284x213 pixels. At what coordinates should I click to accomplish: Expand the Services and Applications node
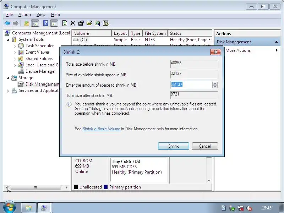[8, 91]
